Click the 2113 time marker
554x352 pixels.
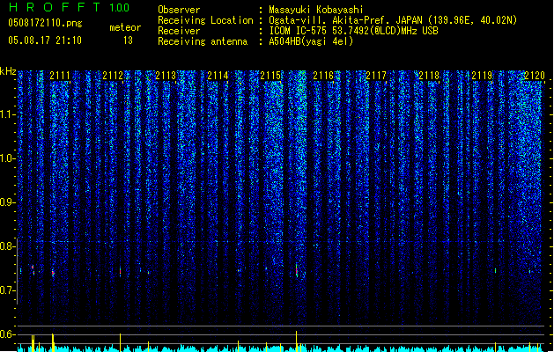166,76
